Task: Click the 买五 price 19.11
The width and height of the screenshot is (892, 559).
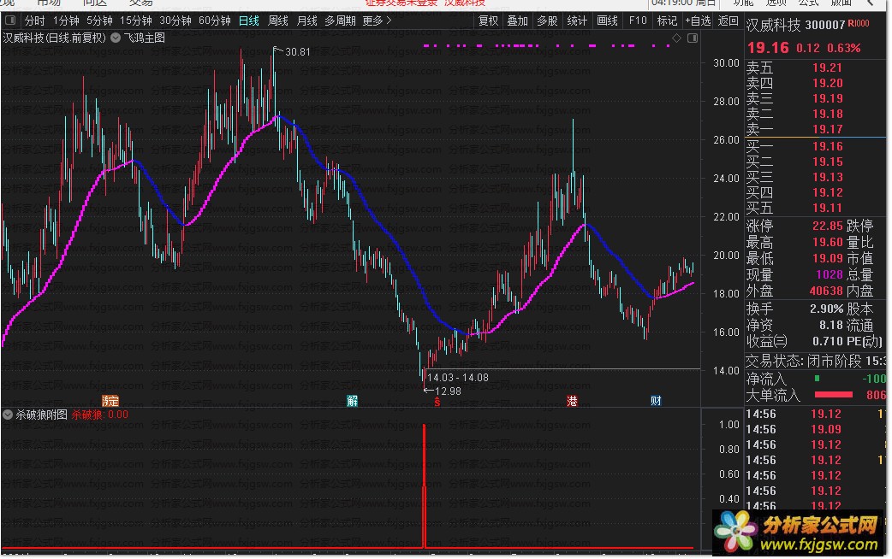Action: 827,208
